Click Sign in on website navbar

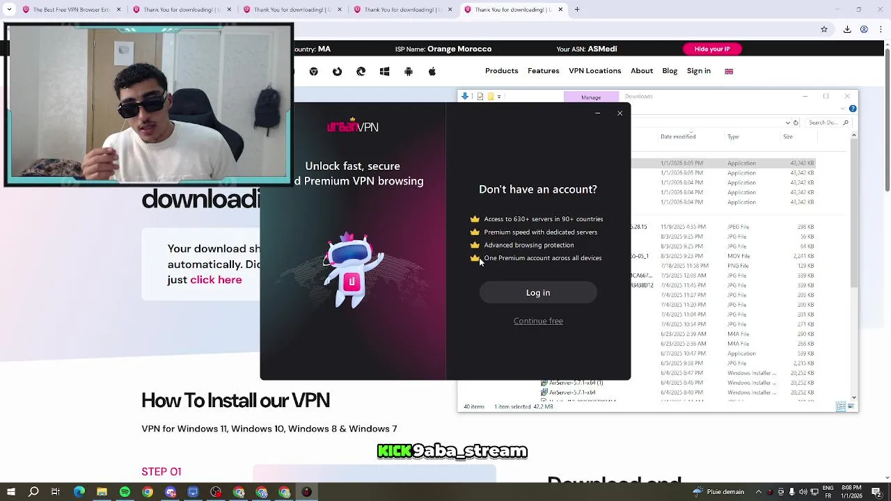tap(699, 71)
